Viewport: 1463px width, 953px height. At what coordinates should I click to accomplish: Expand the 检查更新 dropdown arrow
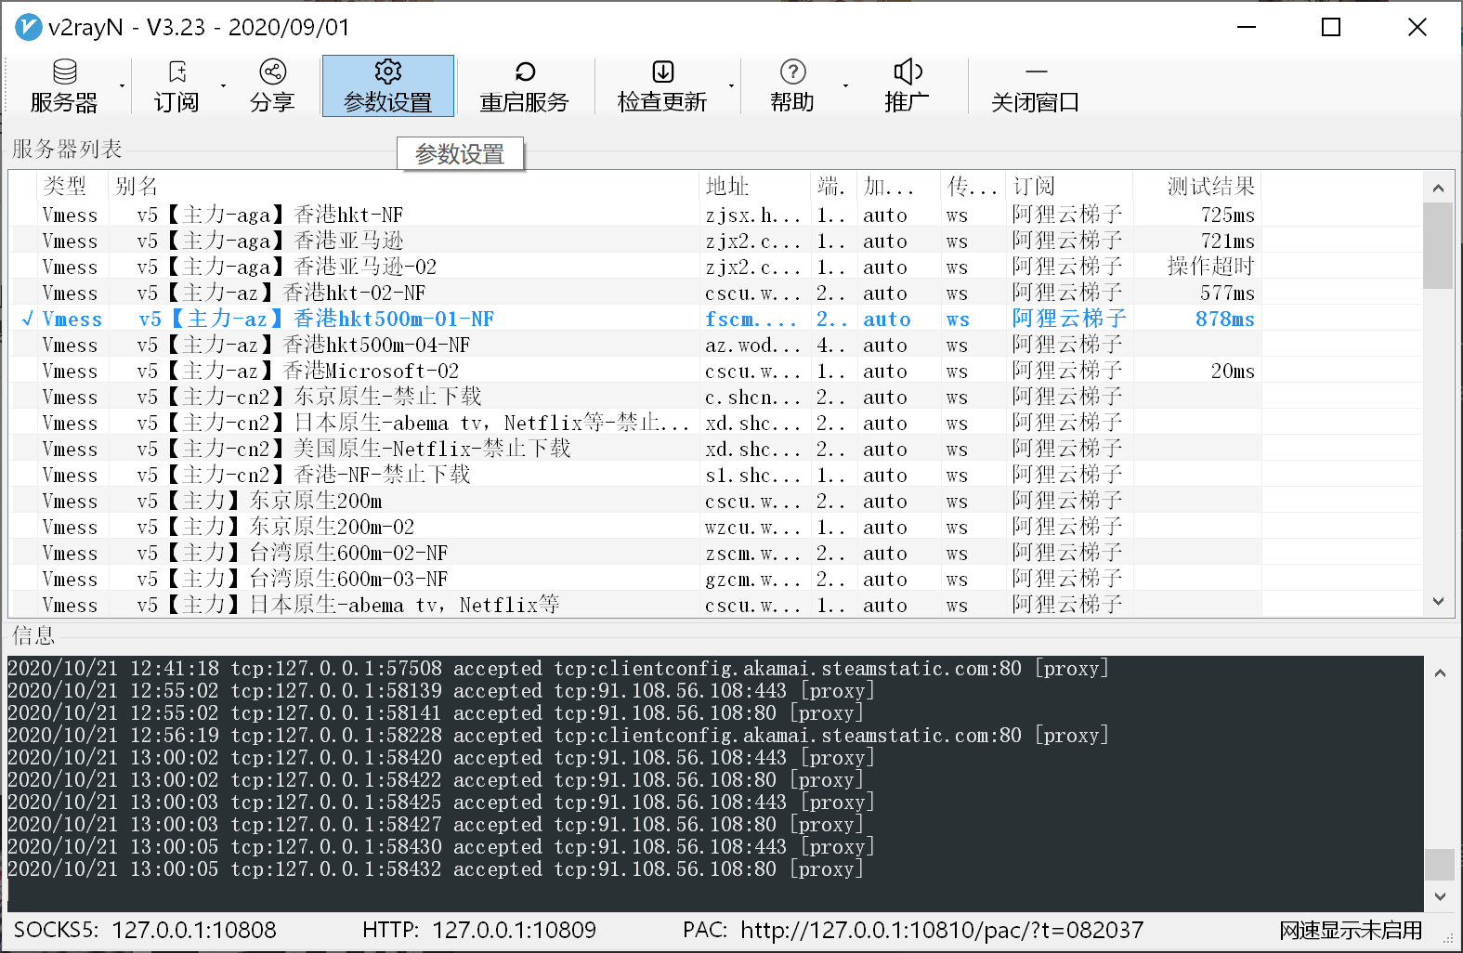tap(731, 86)
